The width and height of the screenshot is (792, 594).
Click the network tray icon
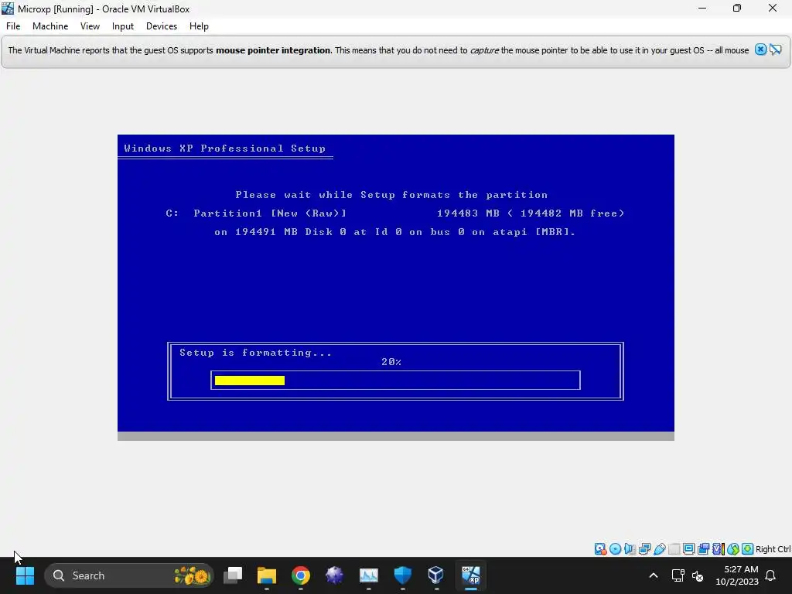pos(678,575)
